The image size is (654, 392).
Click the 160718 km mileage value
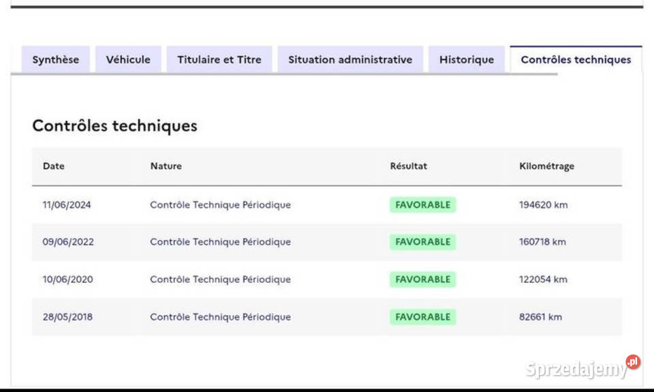tap(542, 242)
